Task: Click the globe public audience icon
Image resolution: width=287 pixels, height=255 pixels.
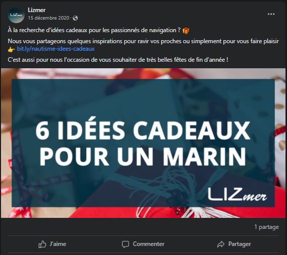Action: click(75, 18)
